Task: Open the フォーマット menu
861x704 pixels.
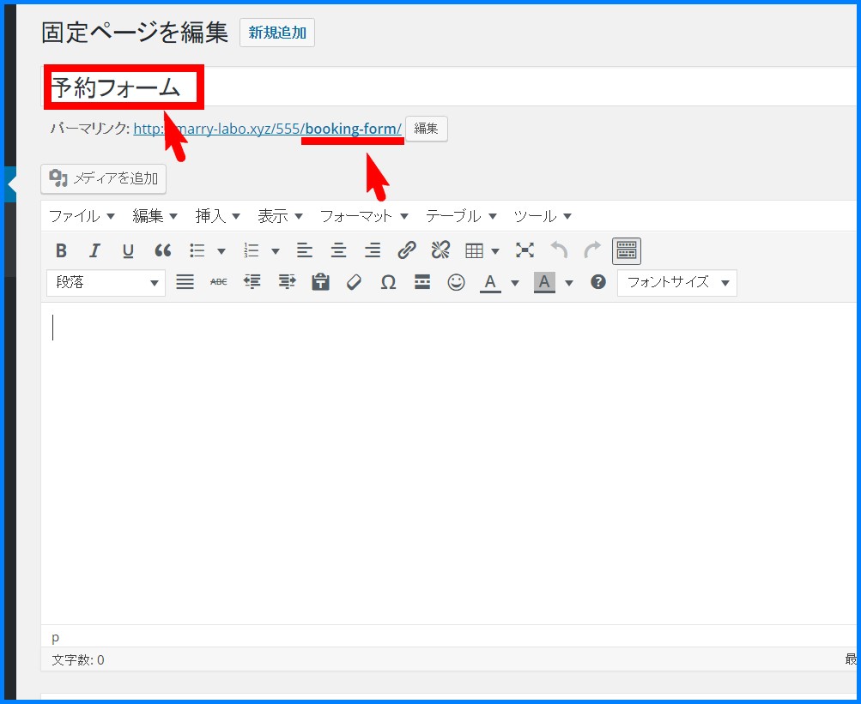Action: point(364,216)
